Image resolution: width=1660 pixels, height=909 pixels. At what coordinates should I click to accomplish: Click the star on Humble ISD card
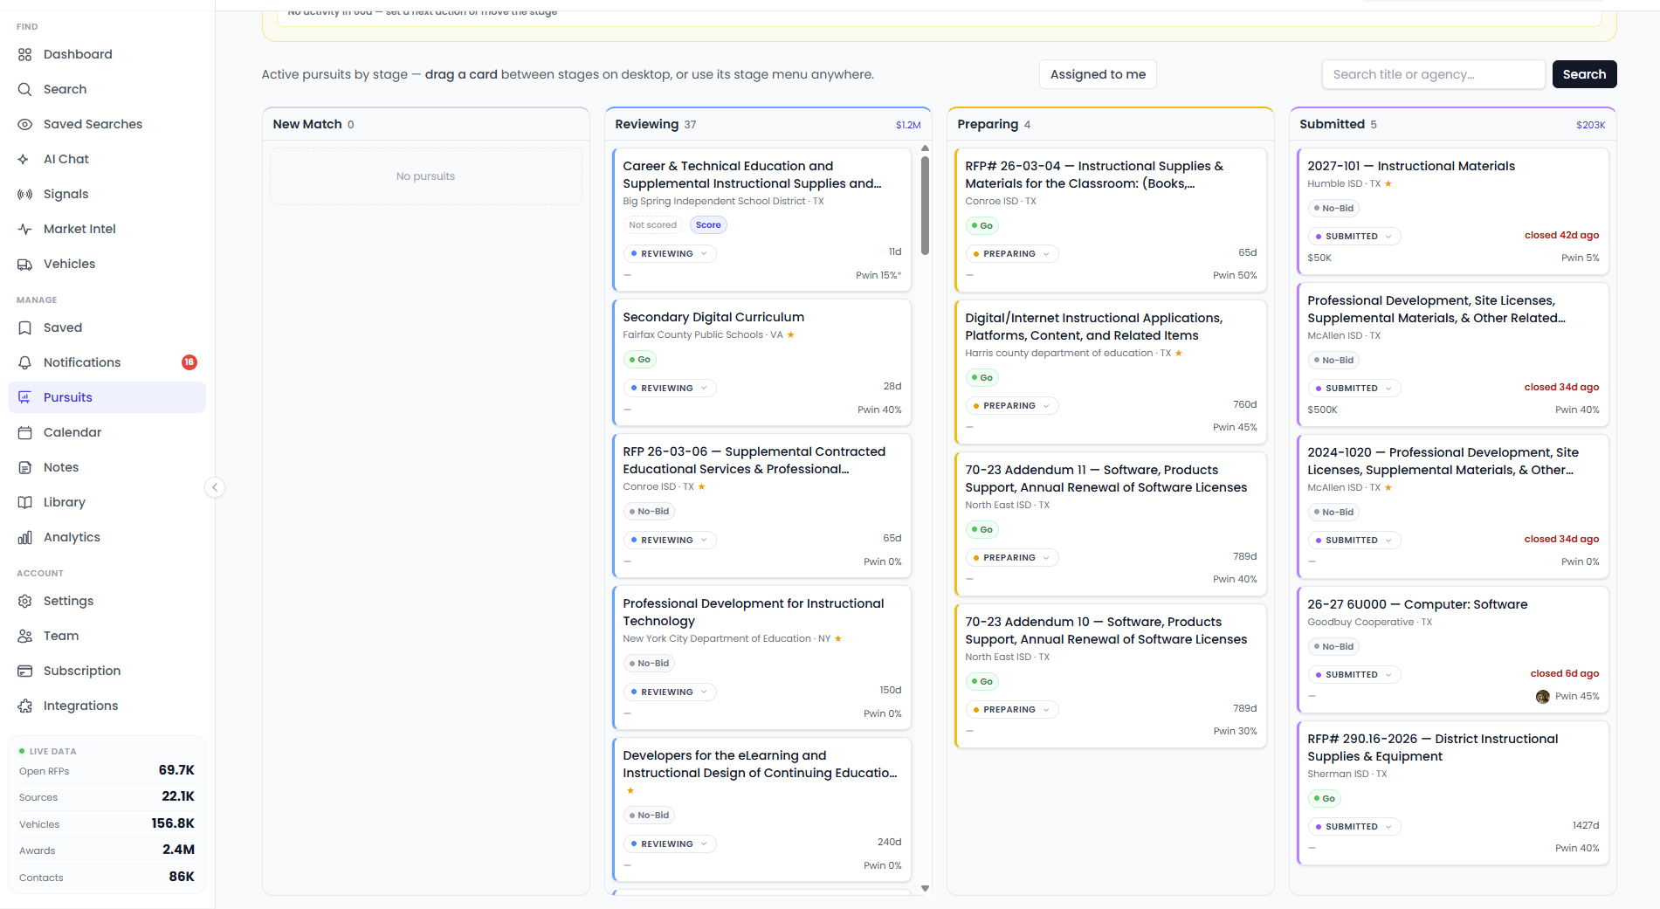tap(1388, 183)
